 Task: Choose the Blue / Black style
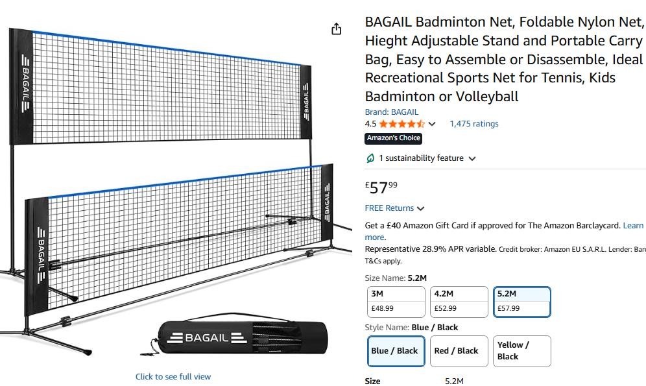[396, 351]
